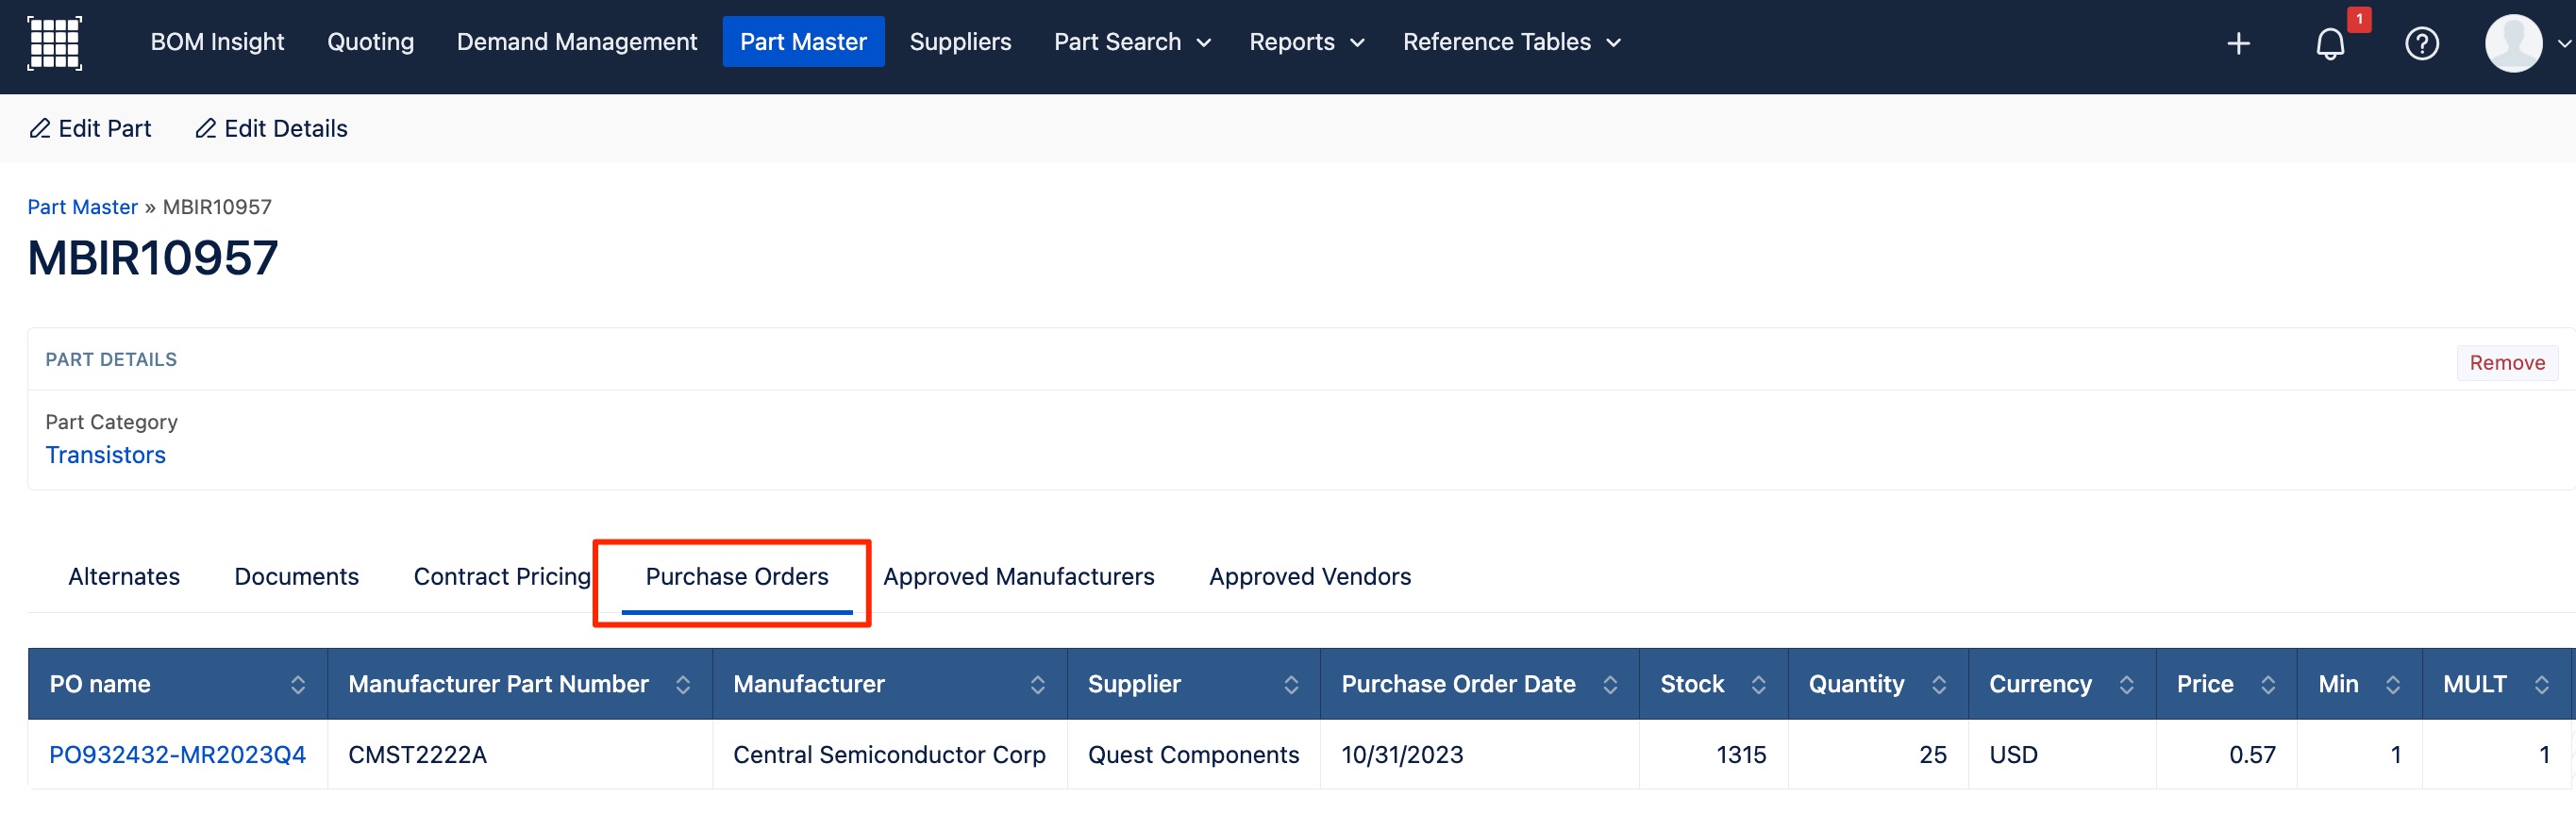Click the USD currency cell

pyautogui.click(x=2061, y=754)
